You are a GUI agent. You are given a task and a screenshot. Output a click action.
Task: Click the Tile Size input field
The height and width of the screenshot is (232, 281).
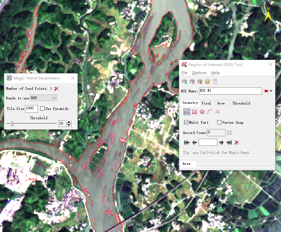coord(31,109)
